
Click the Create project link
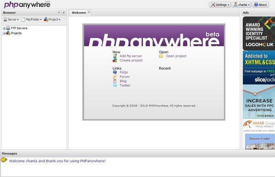click(131, 61)
